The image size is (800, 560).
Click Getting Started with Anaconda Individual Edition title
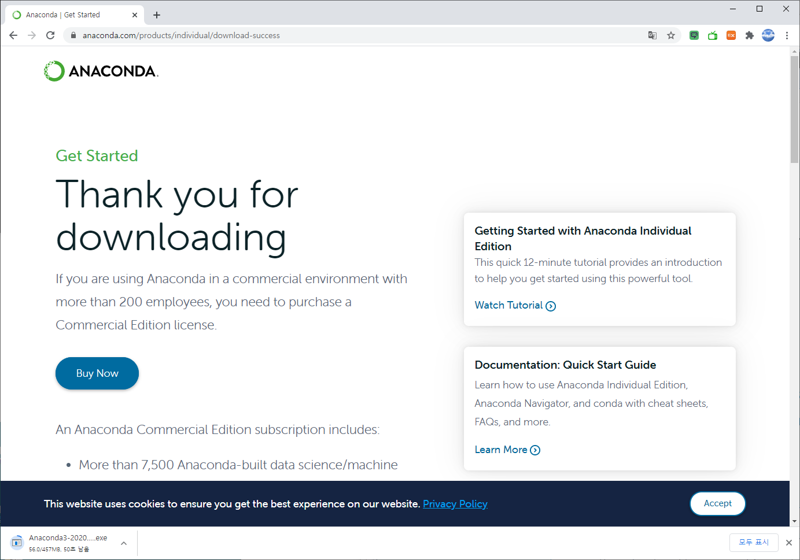coord(583,238)
